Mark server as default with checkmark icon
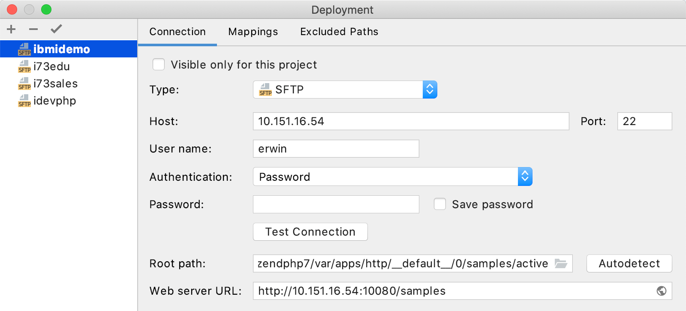 pyautogui.click(x=56, y=29)
